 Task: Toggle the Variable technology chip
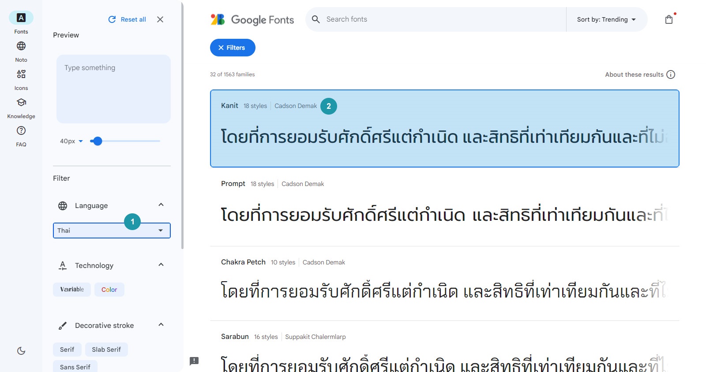point(72,290)
